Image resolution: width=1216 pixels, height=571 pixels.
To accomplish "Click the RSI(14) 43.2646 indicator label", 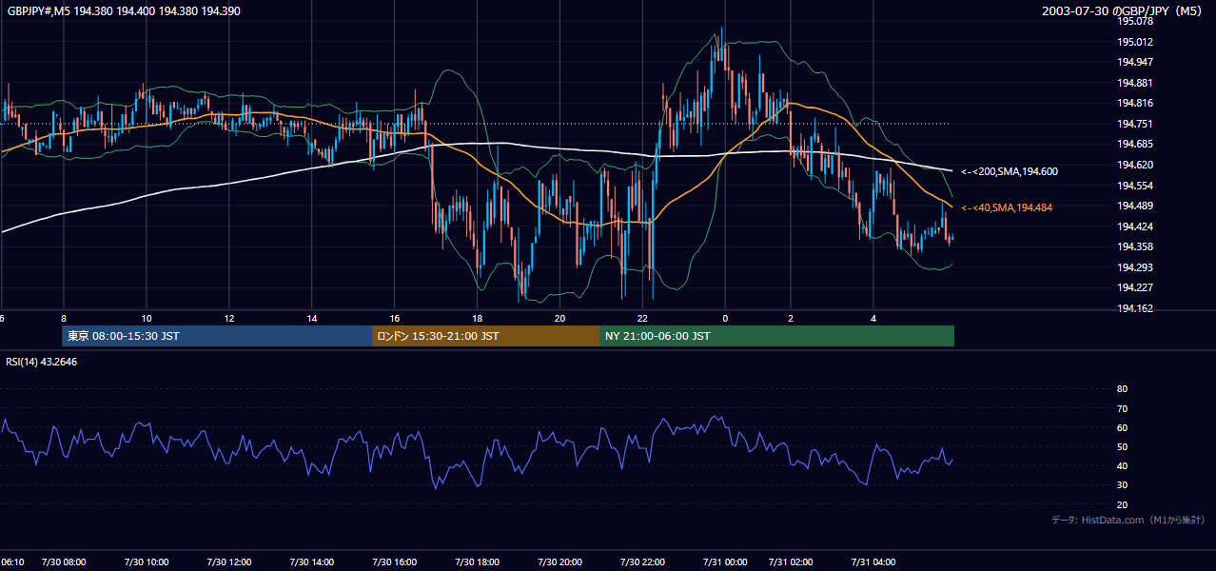I will (x=42, y=362).
